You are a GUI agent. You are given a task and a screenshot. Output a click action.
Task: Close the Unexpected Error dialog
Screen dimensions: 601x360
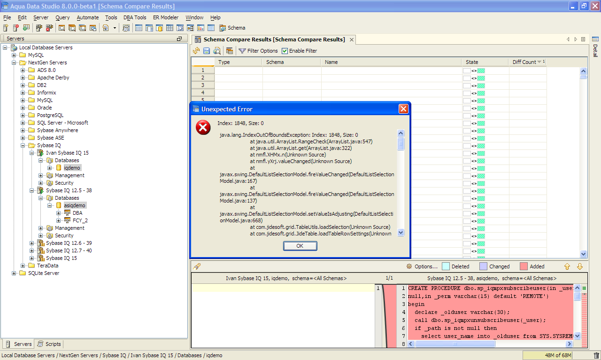[x=403, y=109]
